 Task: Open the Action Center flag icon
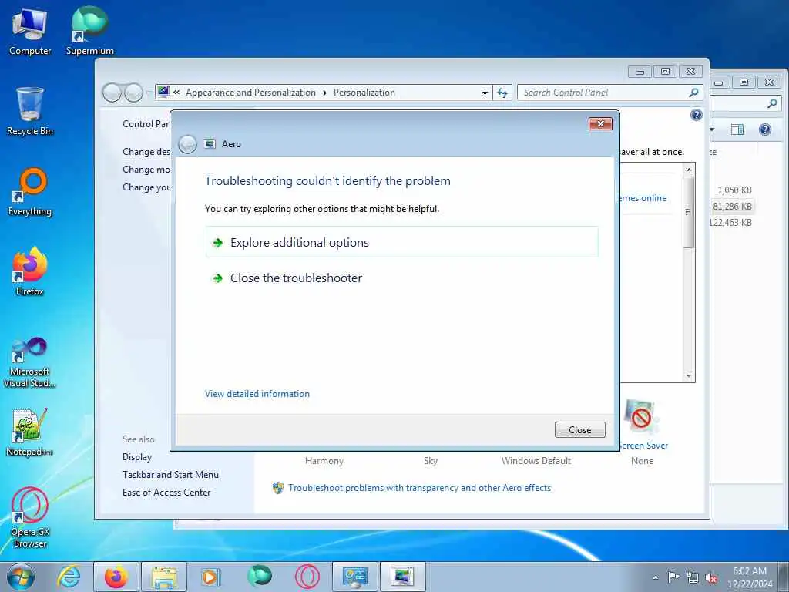pos(673,577)
